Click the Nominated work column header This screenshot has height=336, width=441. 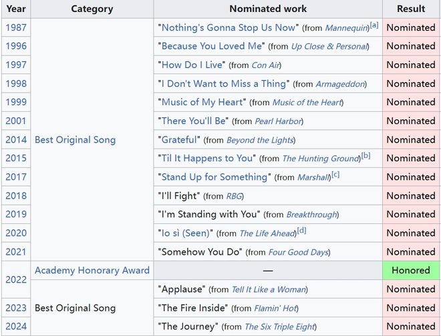click(x=268, y=9)
